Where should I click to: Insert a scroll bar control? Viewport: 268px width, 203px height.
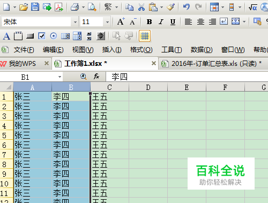(101, 36)
